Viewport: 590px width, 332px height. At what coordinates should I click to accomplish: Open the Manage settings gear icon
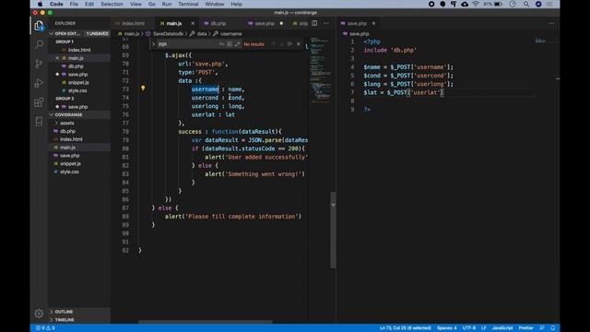[x=39, y=314]
